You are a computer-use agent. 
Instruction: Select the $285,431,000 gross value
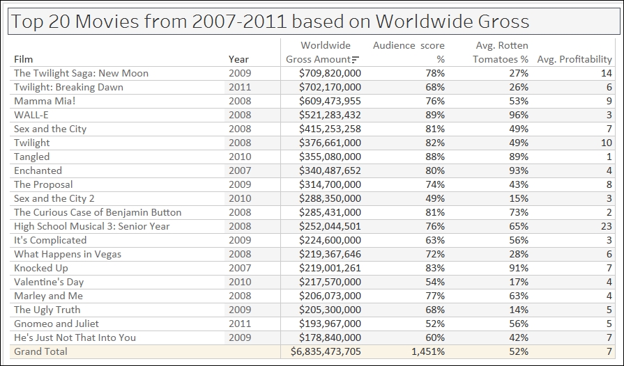330,212
